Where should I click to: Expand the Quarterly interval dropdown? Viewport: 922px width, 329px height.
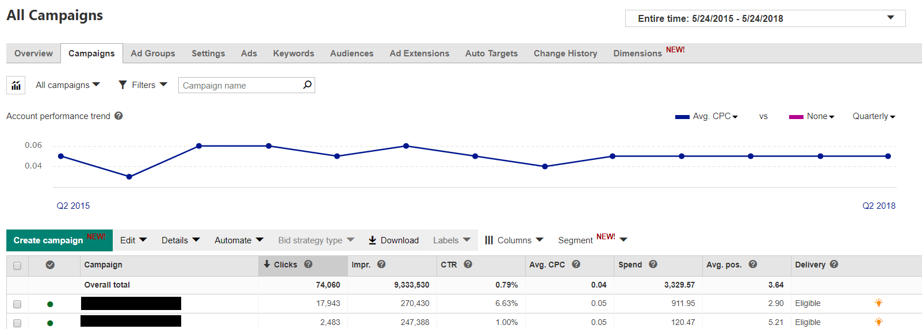coord(874,116)
